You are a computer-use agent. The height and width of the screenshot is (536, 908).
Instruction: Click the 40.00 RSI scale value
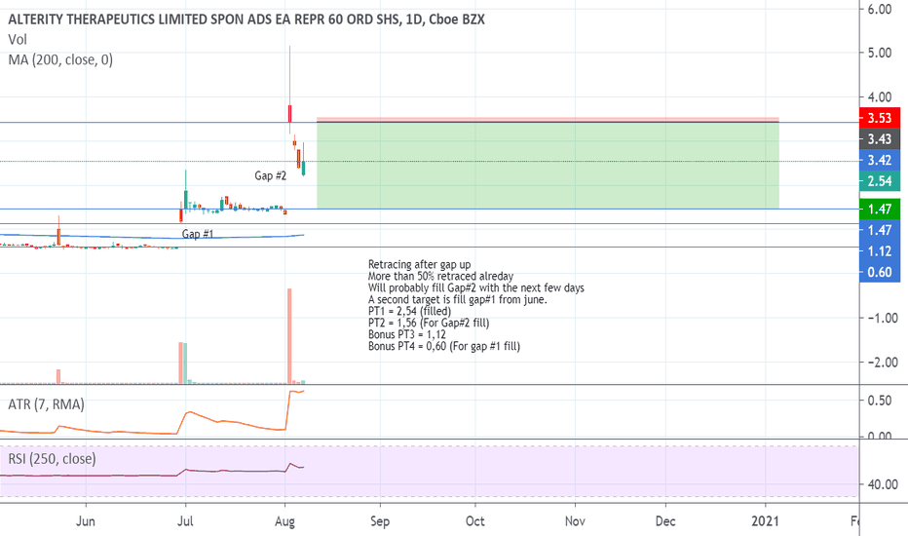(883, 484)
